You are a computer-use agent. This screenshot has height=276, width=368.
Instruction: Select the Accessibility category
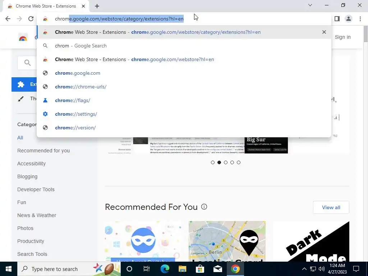pyautogui.click(x=32, y=164)
